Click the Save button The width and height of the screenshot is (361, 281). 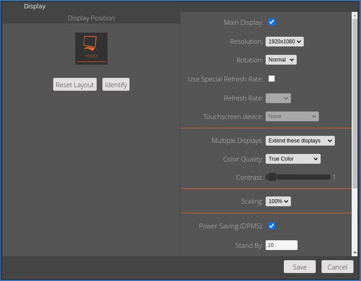(299, 267)
